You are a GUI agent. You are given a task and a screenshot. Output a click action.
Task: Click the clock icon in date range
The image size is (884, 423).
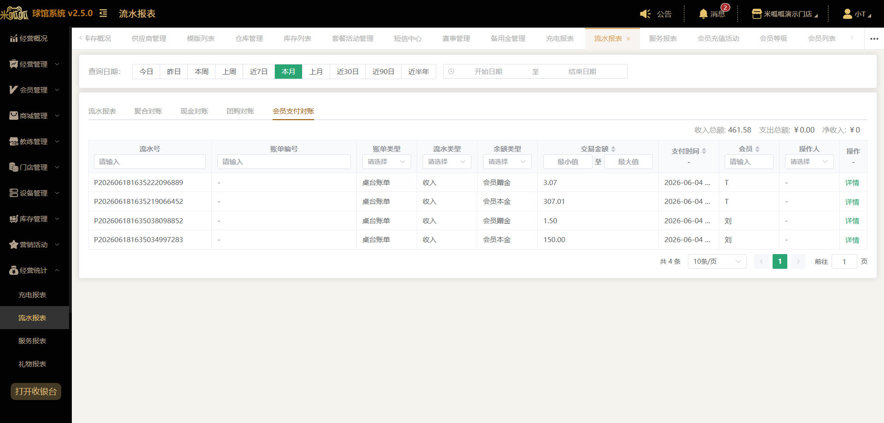(x=451, y=71)
